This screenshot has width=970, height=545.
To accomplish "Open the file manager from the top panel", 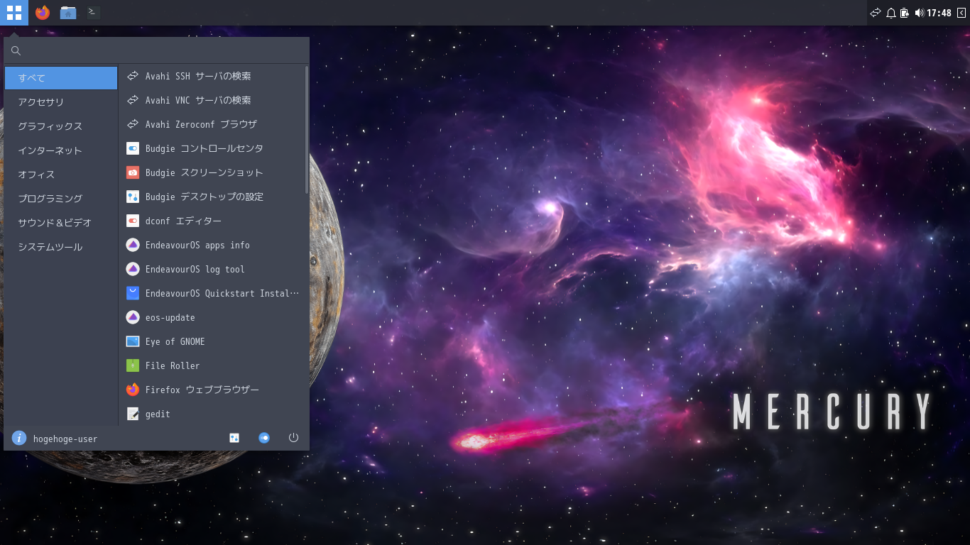I will click(x=68, y=13).
